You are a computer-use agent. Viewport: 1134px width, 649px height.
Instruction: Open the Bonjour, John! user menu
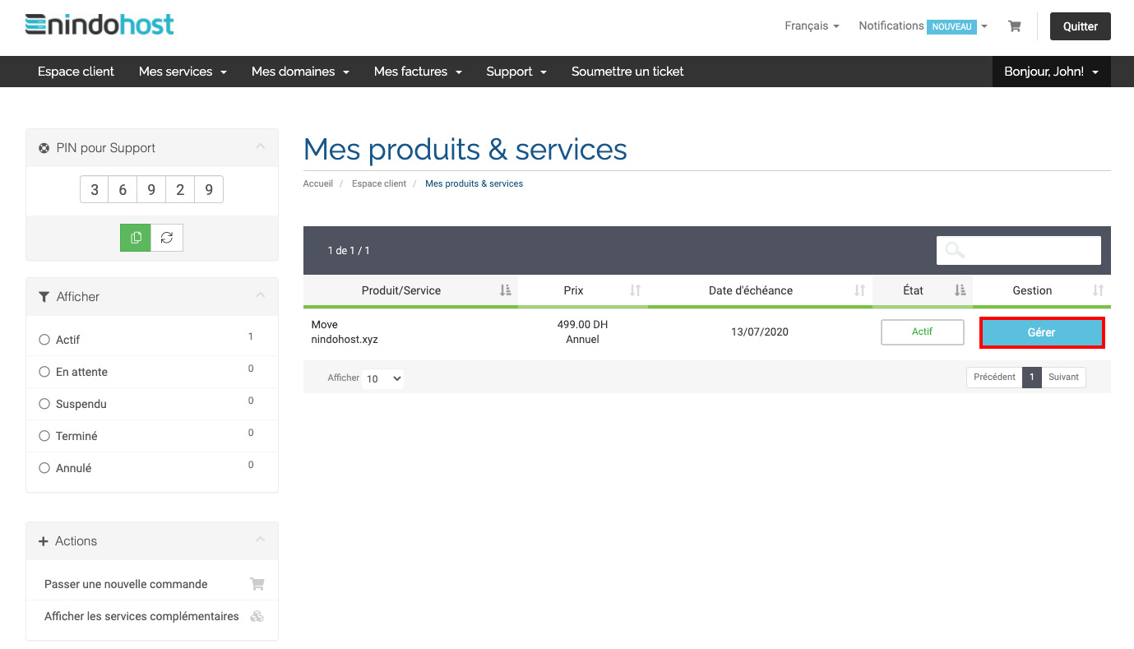tap(1051, 72)
